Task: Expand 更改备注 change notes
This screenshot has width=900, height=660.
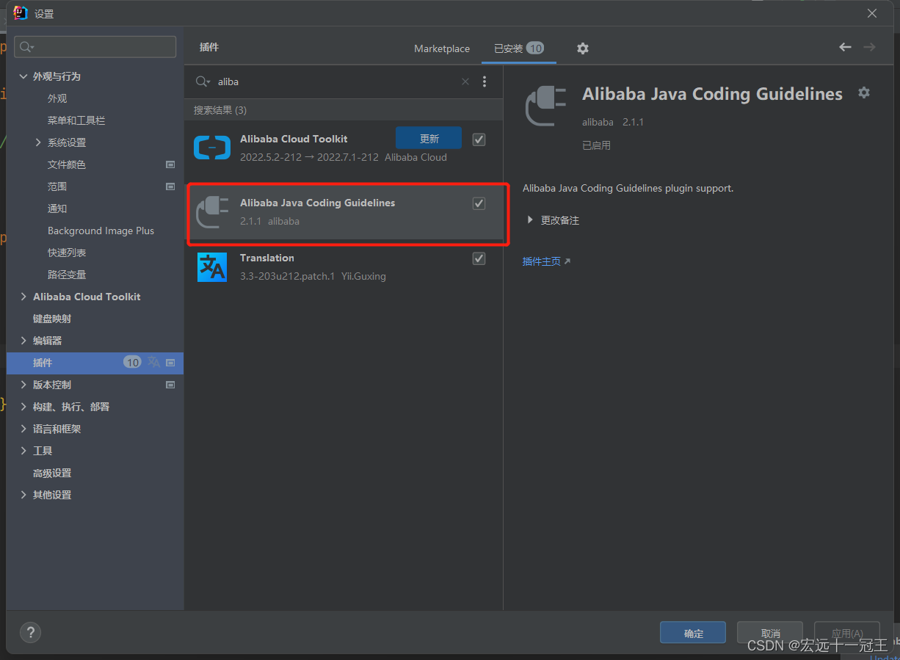Action: (530, 220)
